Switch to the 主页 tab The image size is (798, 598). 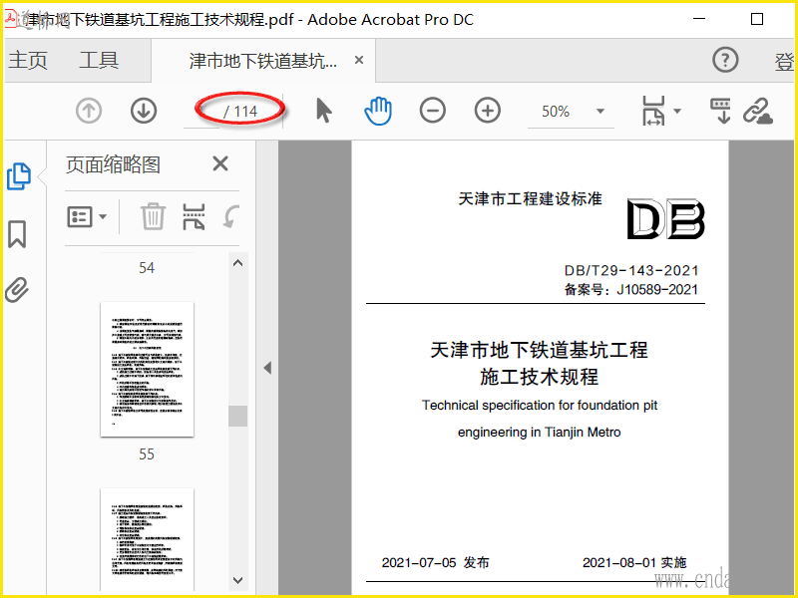point(28,61)
